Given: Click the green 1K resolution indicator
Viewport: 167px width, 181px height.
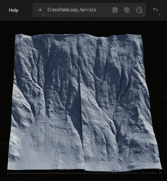Looking at the screenshot, I should [x=40, y=10].
